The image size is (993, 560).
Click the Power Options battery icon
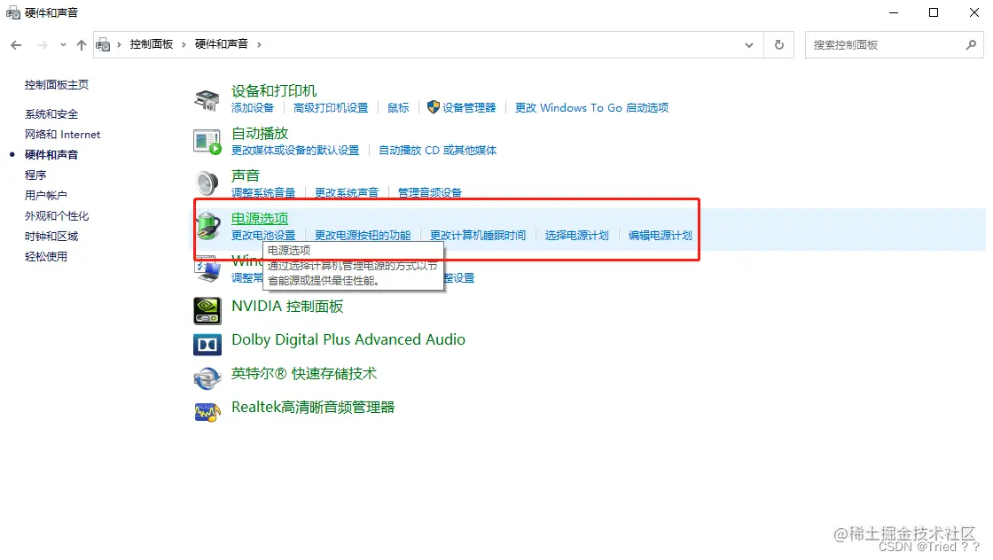click(x=207, y=226)
